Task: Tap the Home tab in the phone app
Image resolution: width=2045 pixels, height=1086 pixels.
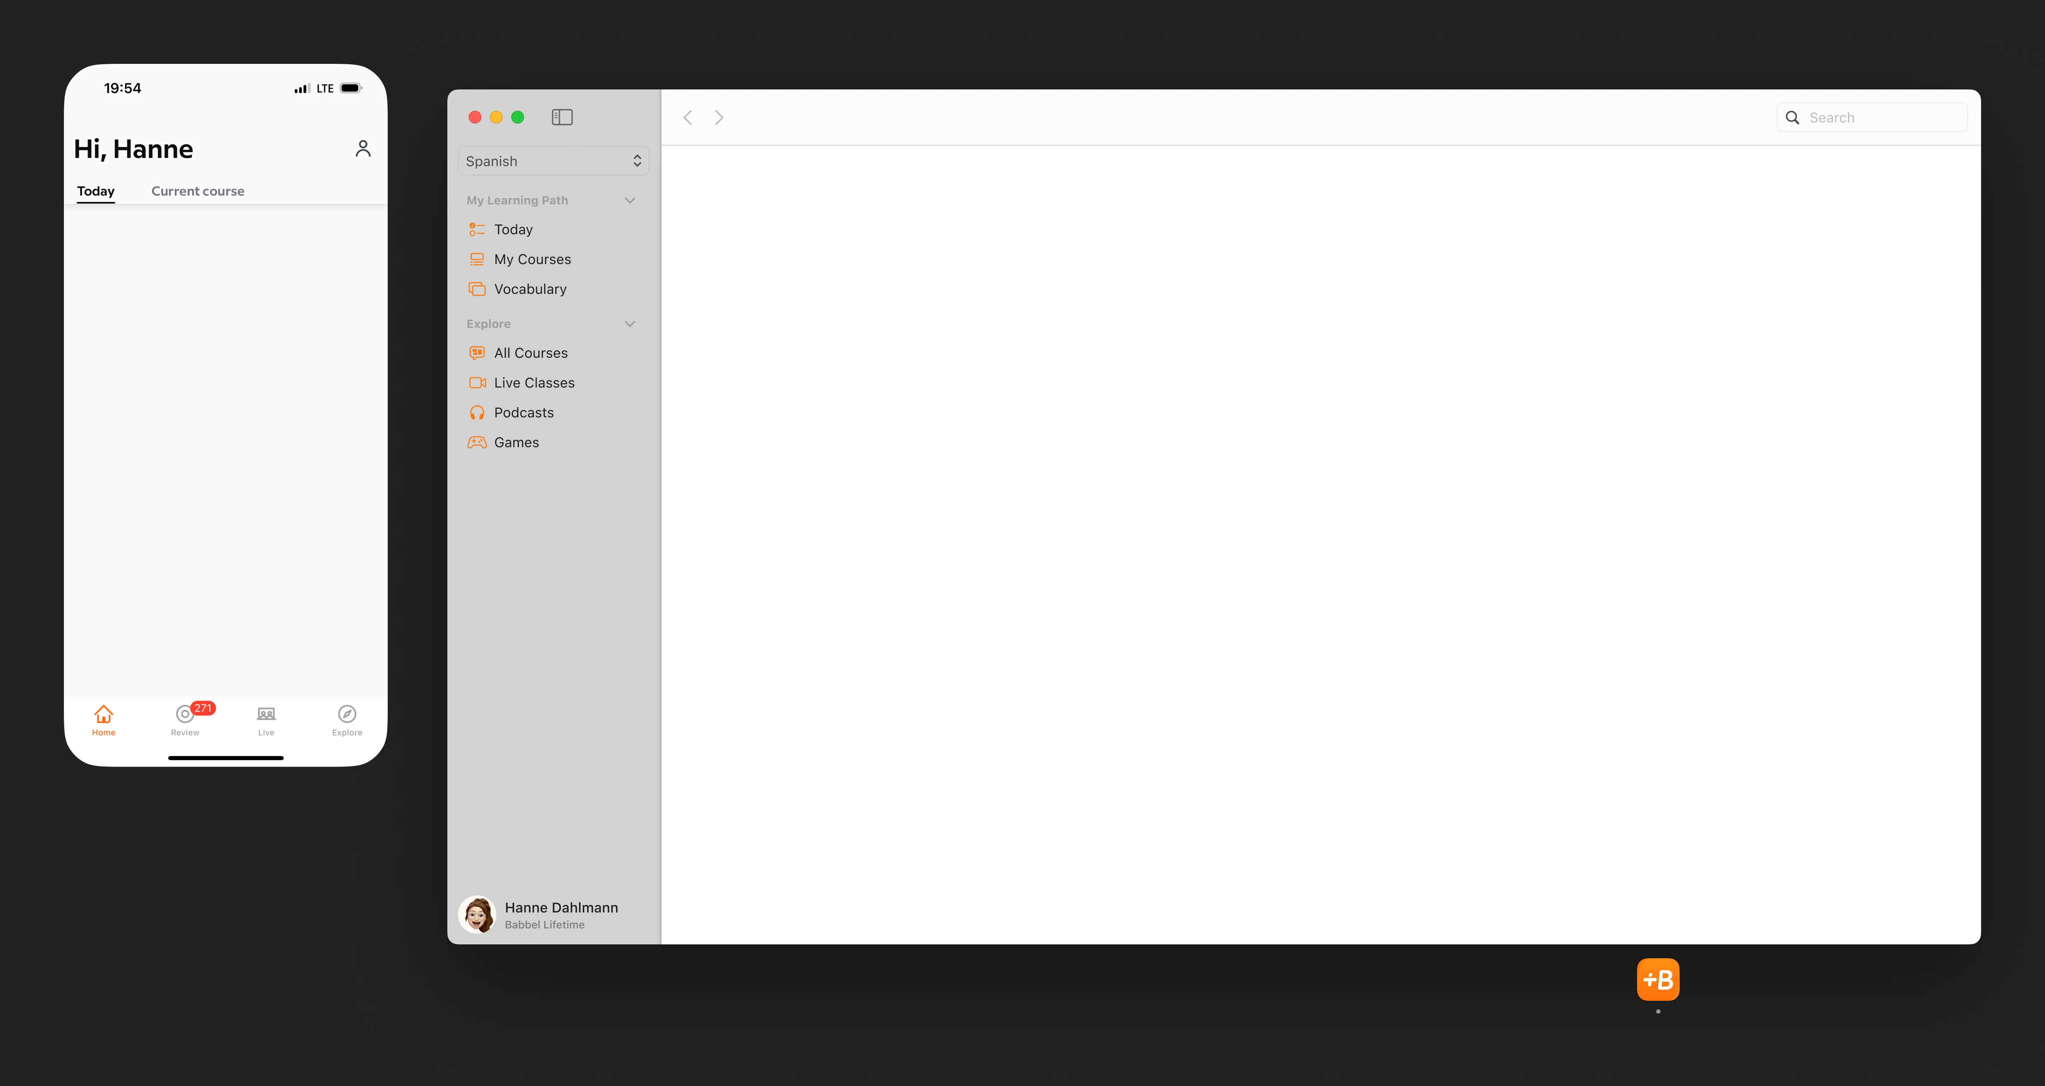Action: 103,720
